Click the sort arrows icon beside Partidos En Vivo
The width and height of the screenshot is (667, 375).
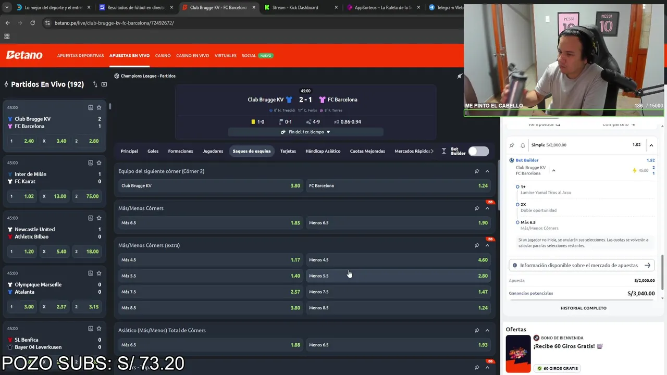pyautogui.click(x=95, y=84)
